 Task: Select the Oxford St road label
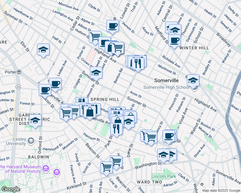pyautogui.click(x=40, y=145)
